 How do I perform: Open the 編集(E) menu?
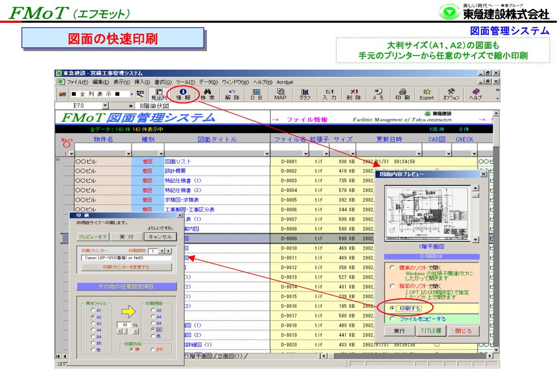101,82
